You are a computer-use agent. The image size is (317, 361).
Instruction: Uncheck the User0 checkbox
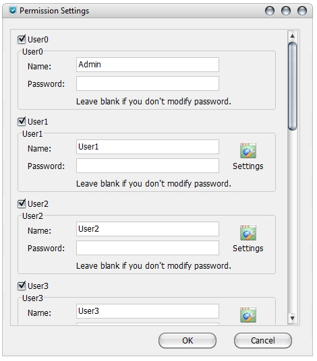click(22, 39)
